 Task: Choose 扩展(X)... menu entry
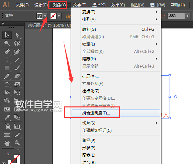pos(116,76)
